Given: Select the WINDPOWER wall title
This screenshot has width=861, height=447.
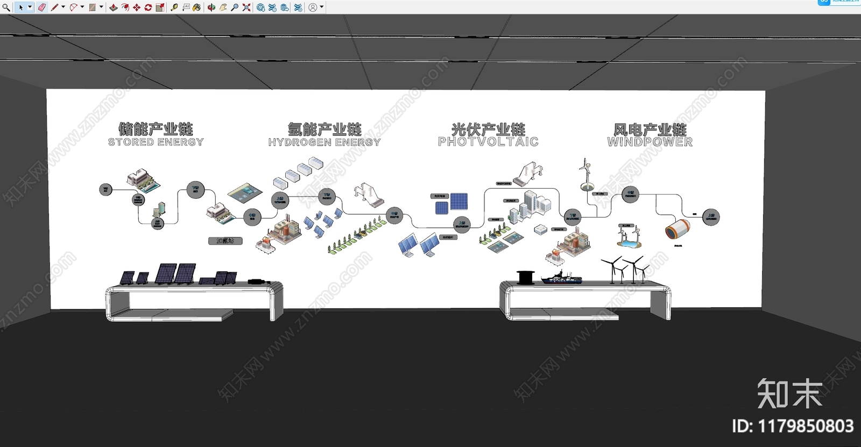Looking at the screenshot, I should coord(650,142).
